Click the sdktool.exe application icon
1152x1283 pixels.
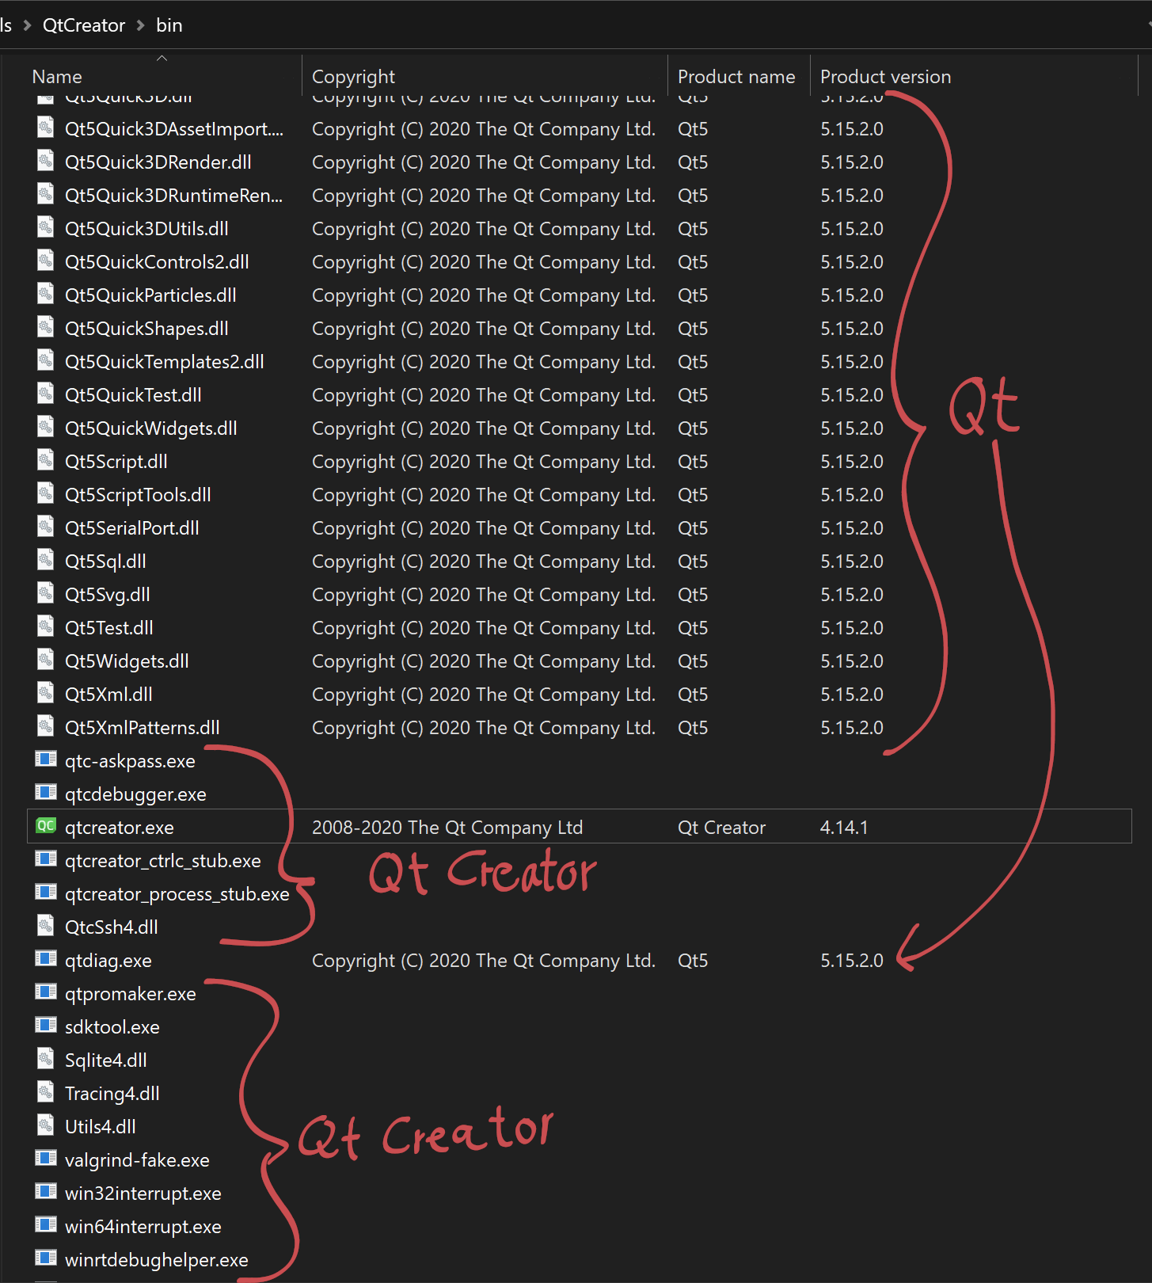pyautogui.click(x=46, y=1026)
